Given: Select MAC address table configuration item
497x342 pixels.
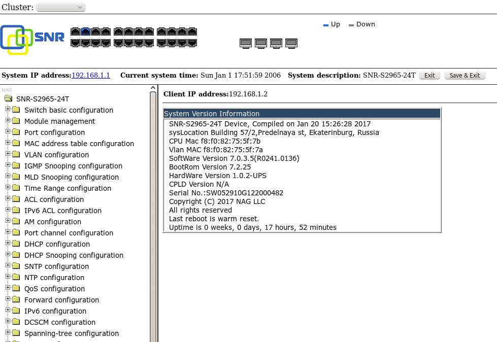Looking at the screenshot, I should 79,144.
